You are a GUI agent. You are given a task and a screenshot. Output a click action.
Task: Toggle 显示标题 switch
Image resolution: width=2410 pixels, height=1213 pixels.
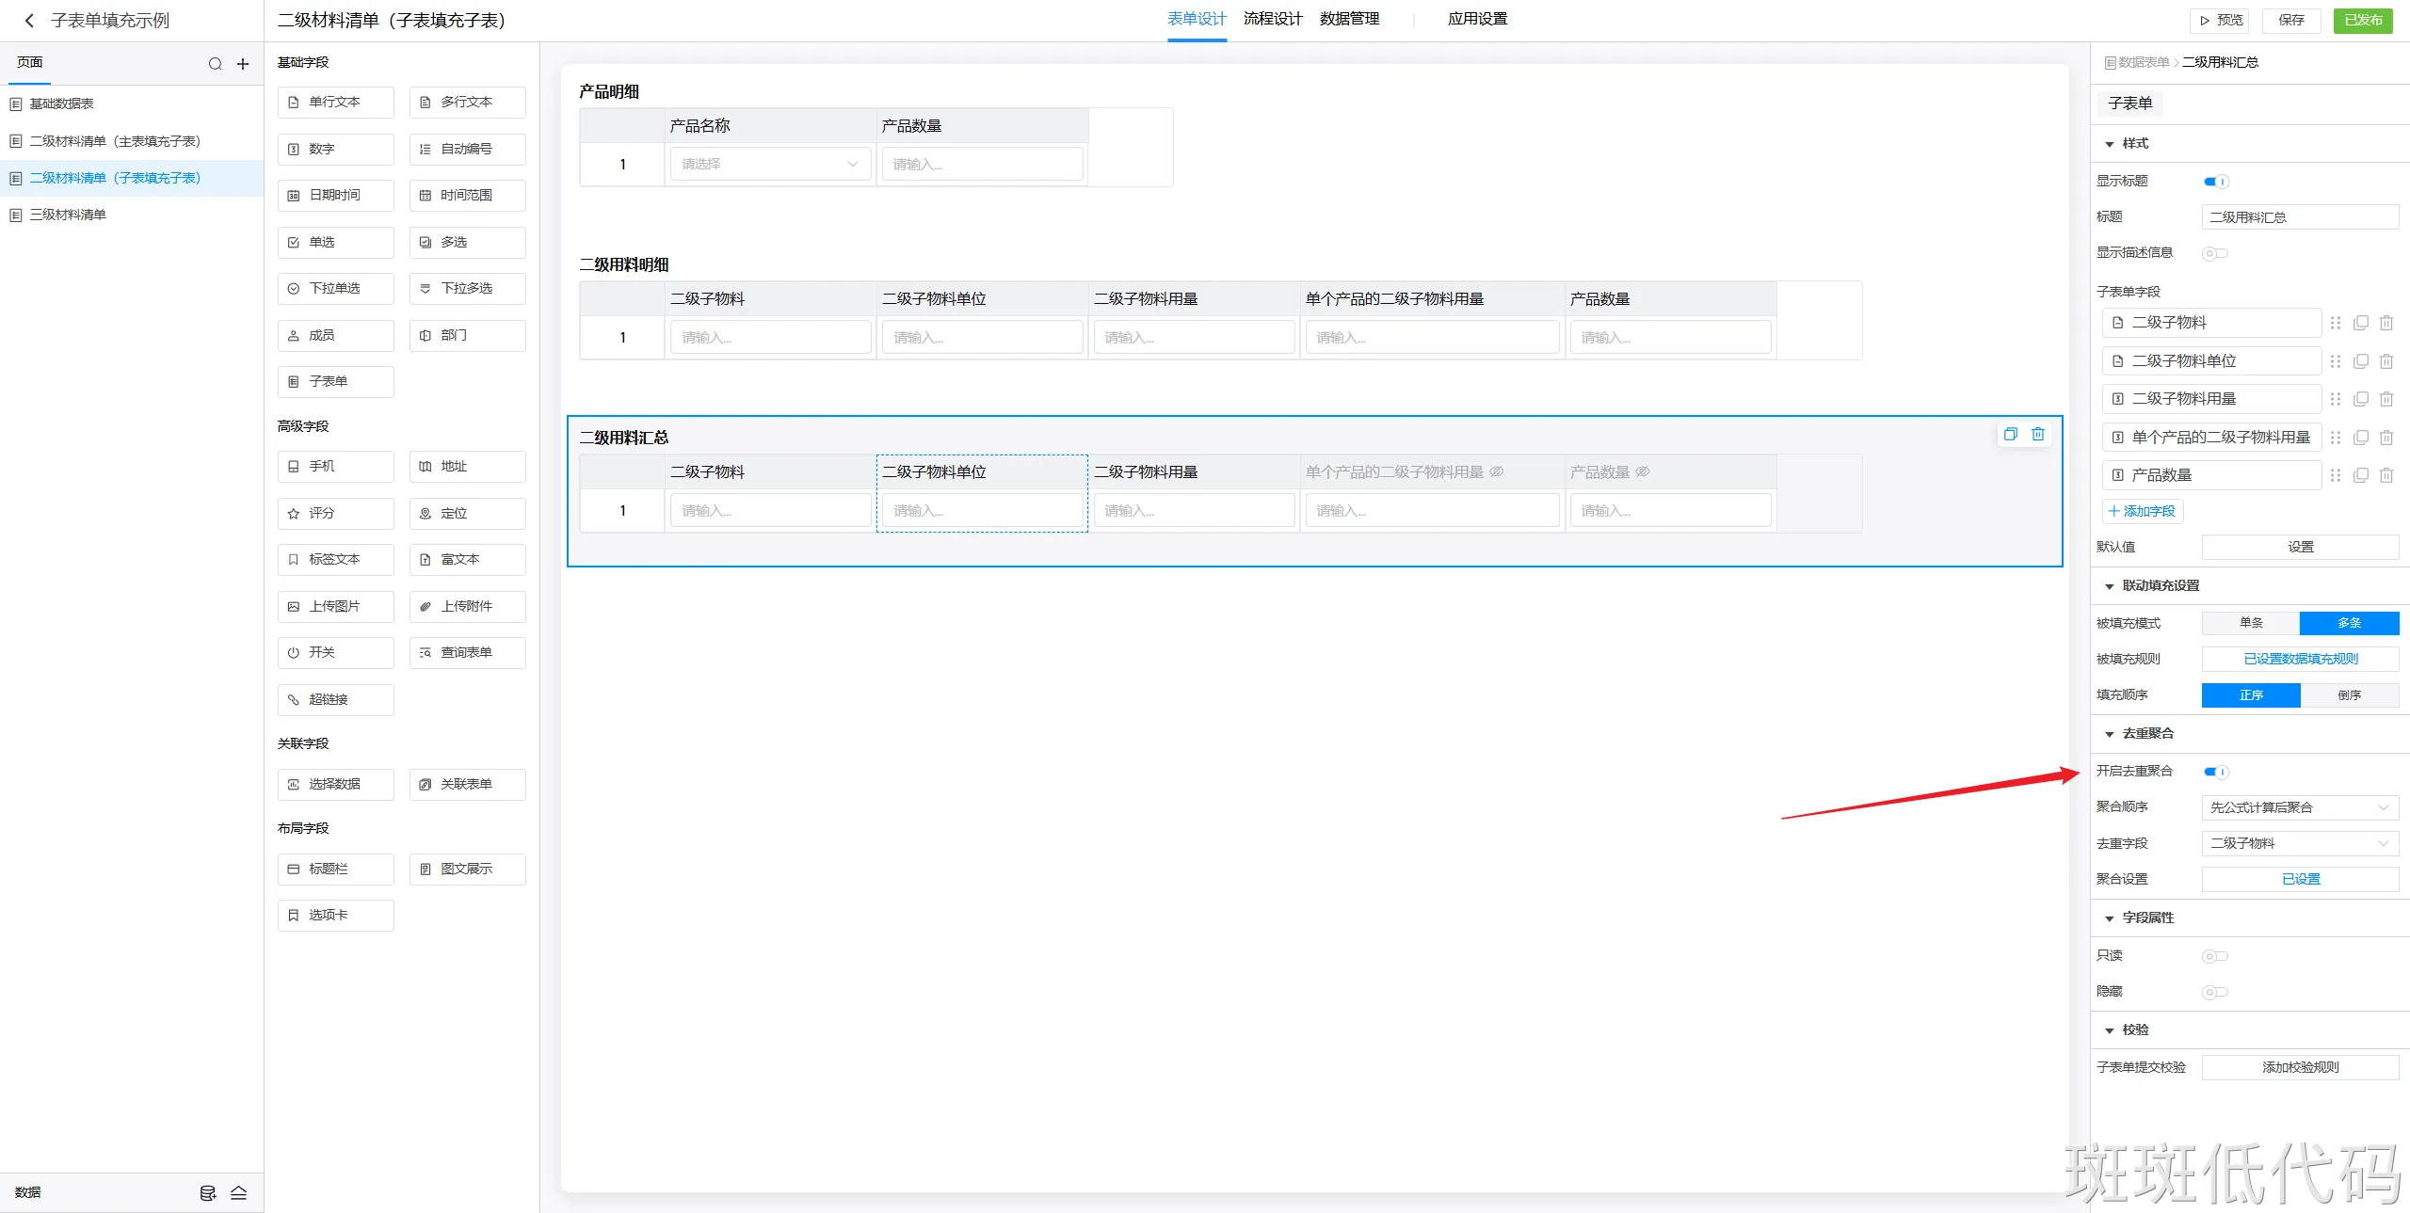click(2216, 182)
